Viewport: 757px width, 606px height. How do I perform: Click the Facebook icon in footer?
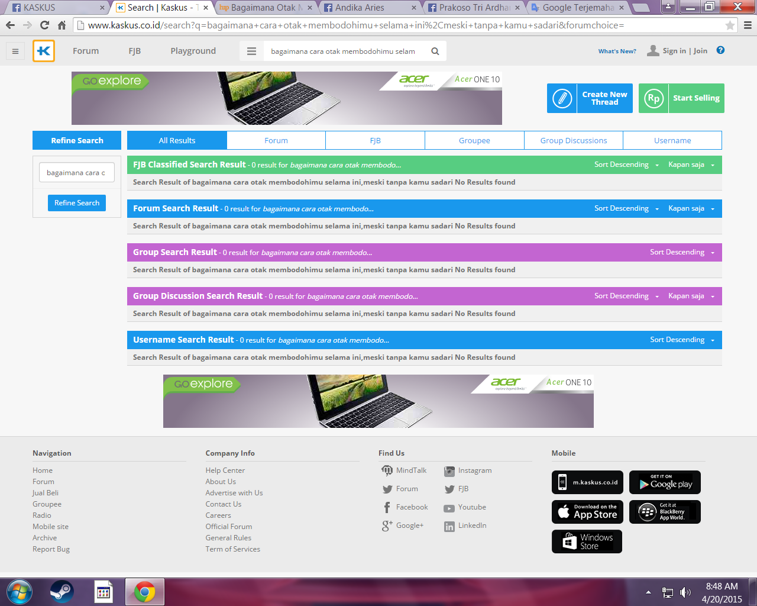pyautogui.click(x=387, y=507)
